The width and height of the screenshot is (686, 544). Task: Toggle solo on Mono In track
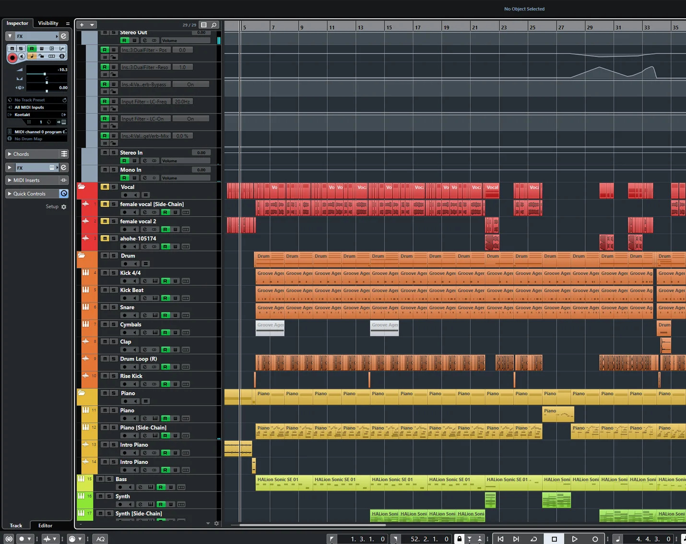pos(113,169)
